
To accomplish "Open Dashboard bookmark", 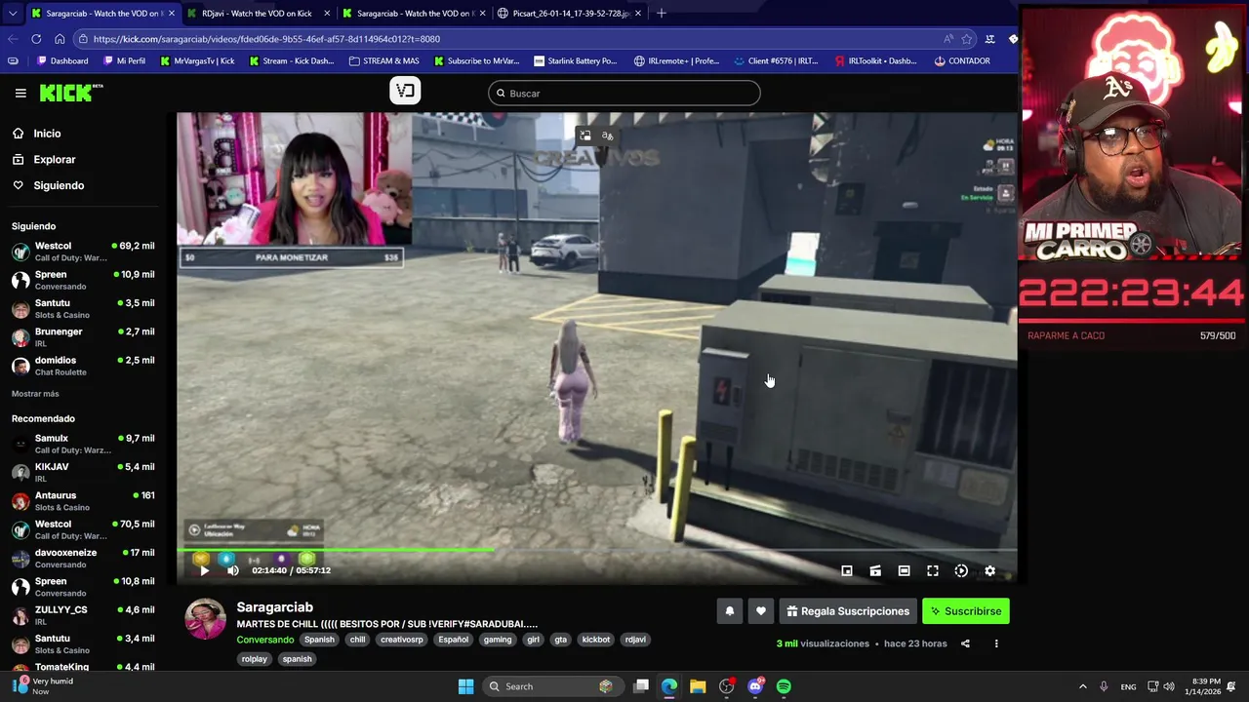I will [62, 60].
